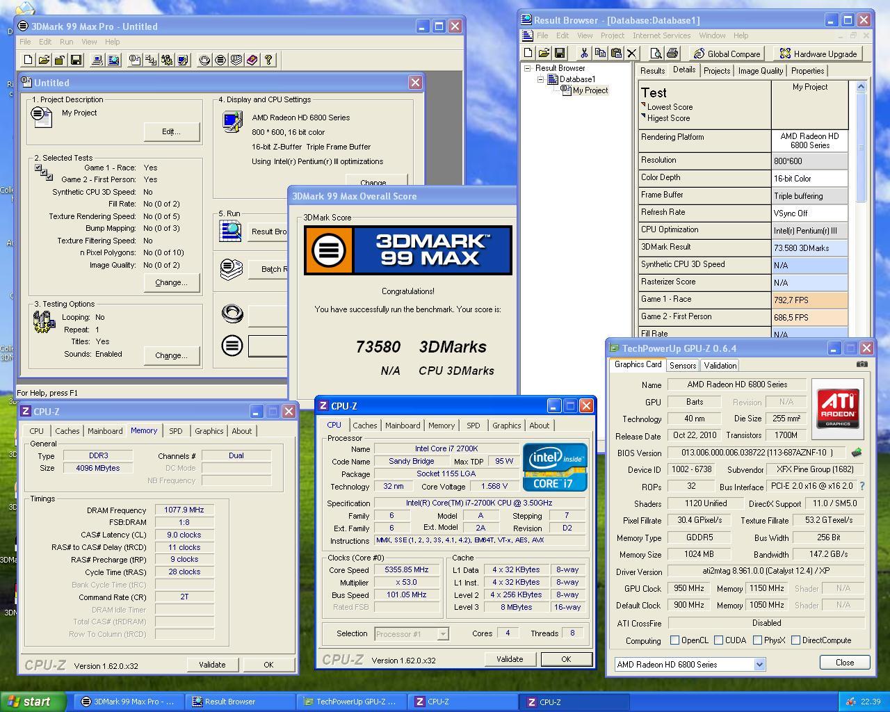Viewport: 890px width, 712px height.
Task: Enable the OpenCL checkbox in GPU-Z
Action: [x=674, y=640]
